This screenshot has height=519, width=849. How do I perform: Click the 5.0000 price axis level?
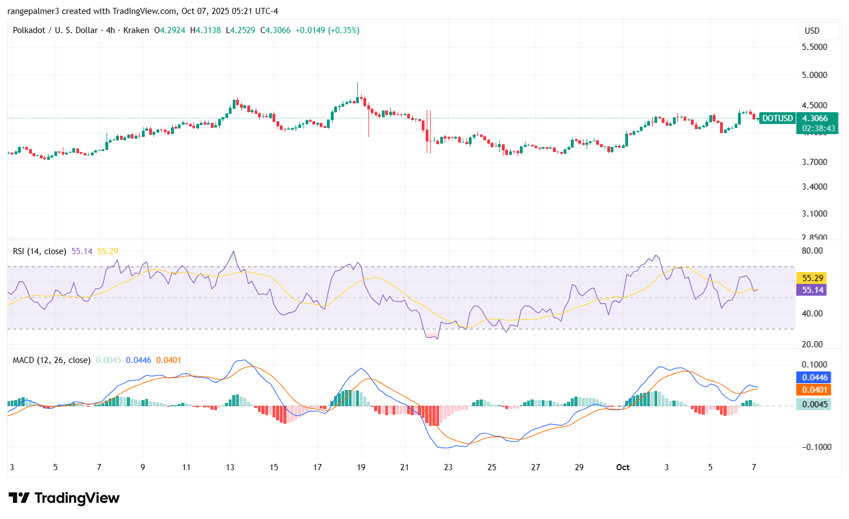click(814, 75)
